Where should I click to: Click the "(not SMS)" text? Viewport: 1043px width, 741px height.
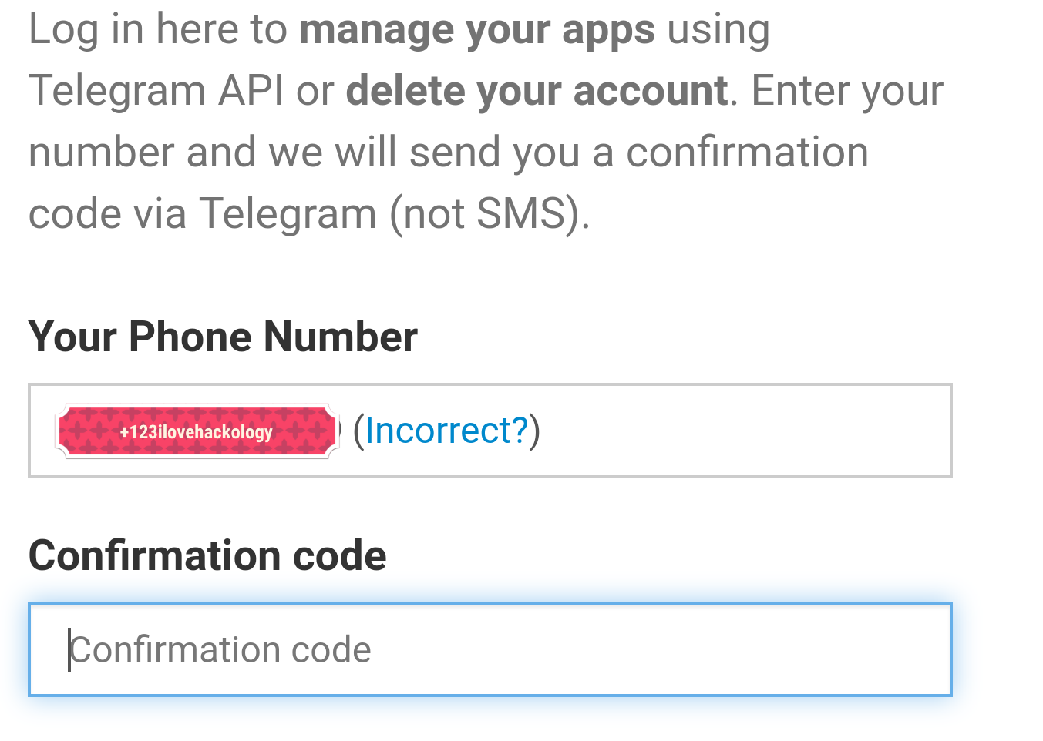click(x=490, y=213)
